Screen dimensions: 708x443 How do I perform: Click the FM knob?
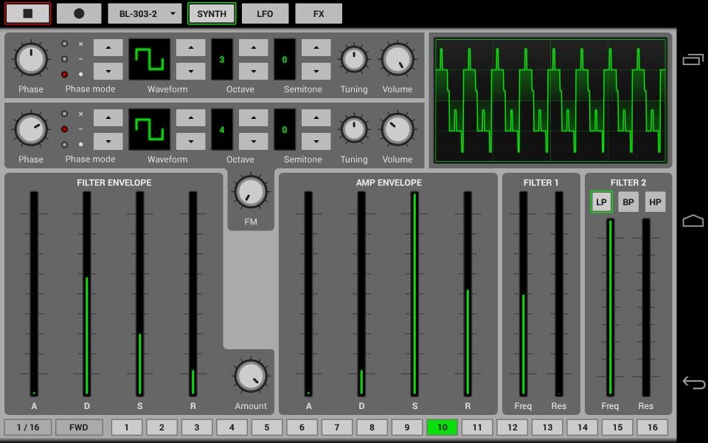pos(251,192)
